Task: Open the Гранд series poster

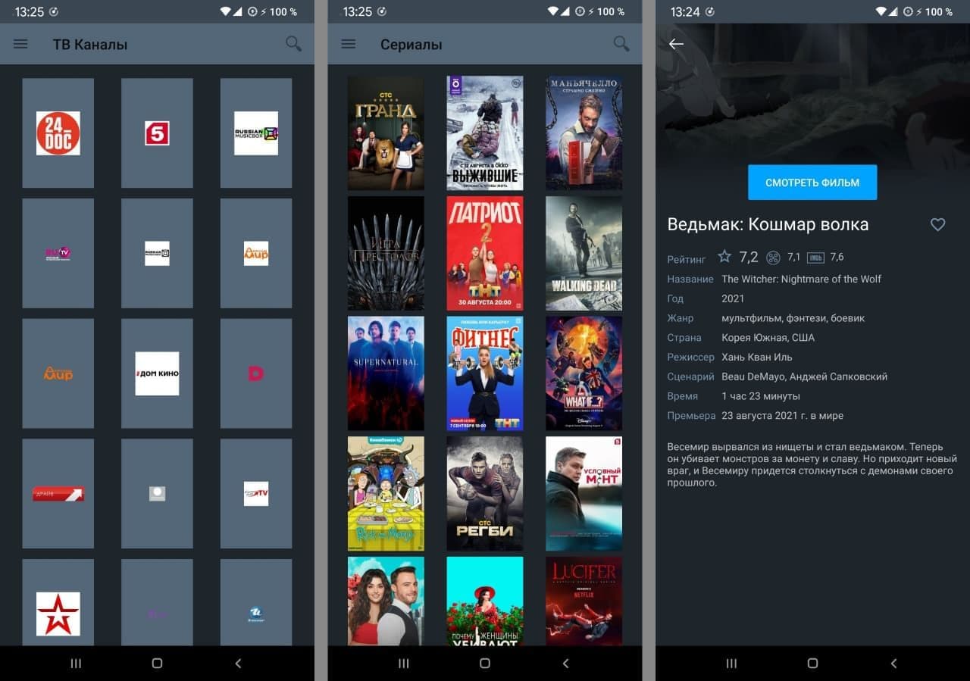Action: click(x=386, y=133)
